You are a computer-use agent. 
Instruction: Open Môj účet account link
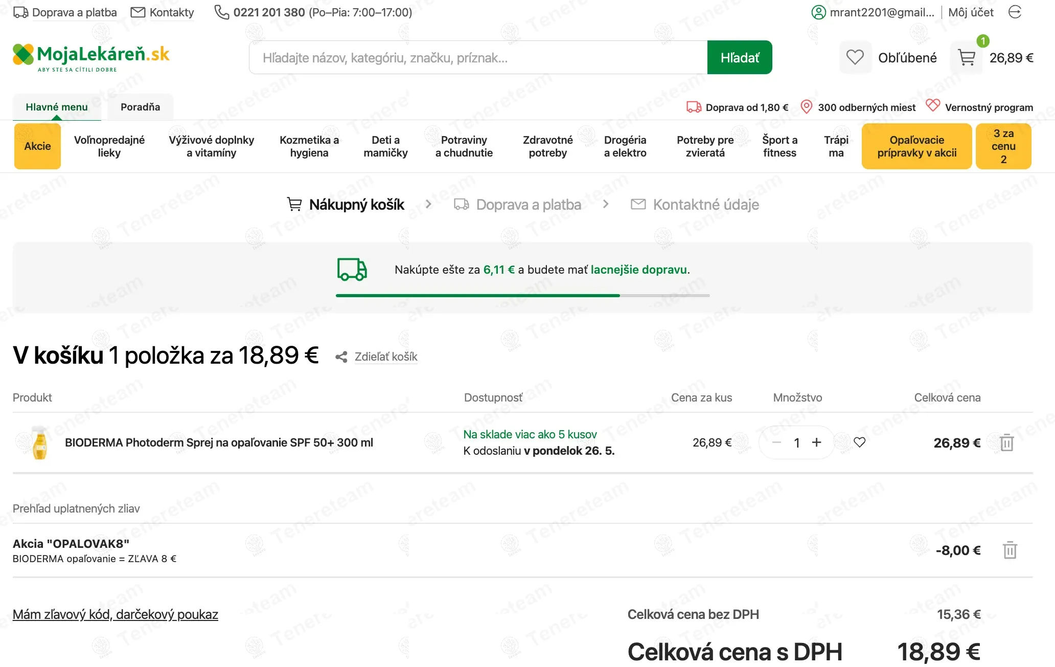(x=971, y=12)
